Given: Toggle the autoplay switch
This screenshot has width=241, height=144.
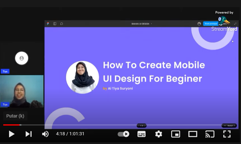Looking at the screenshot, I should [124, 134].
